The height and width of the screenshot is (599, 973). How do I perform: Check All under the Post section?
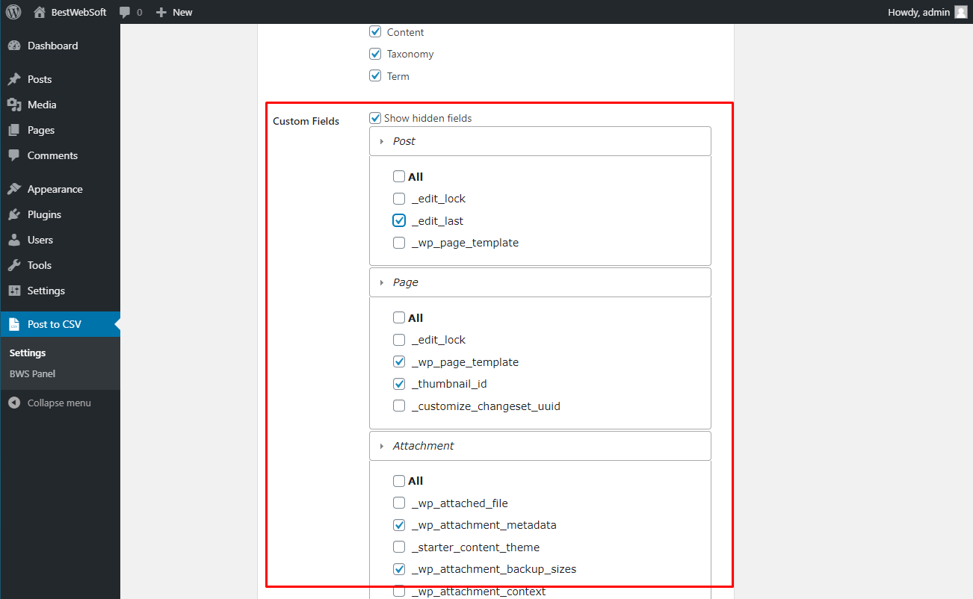(x=399, y=177)
